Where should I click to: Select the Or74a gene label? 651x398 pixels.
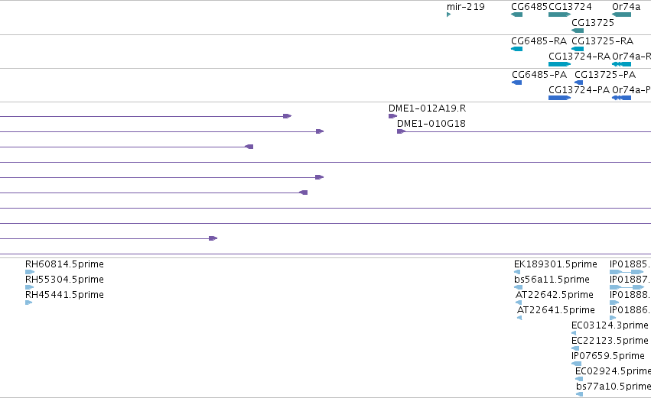[x=626, y=7]
